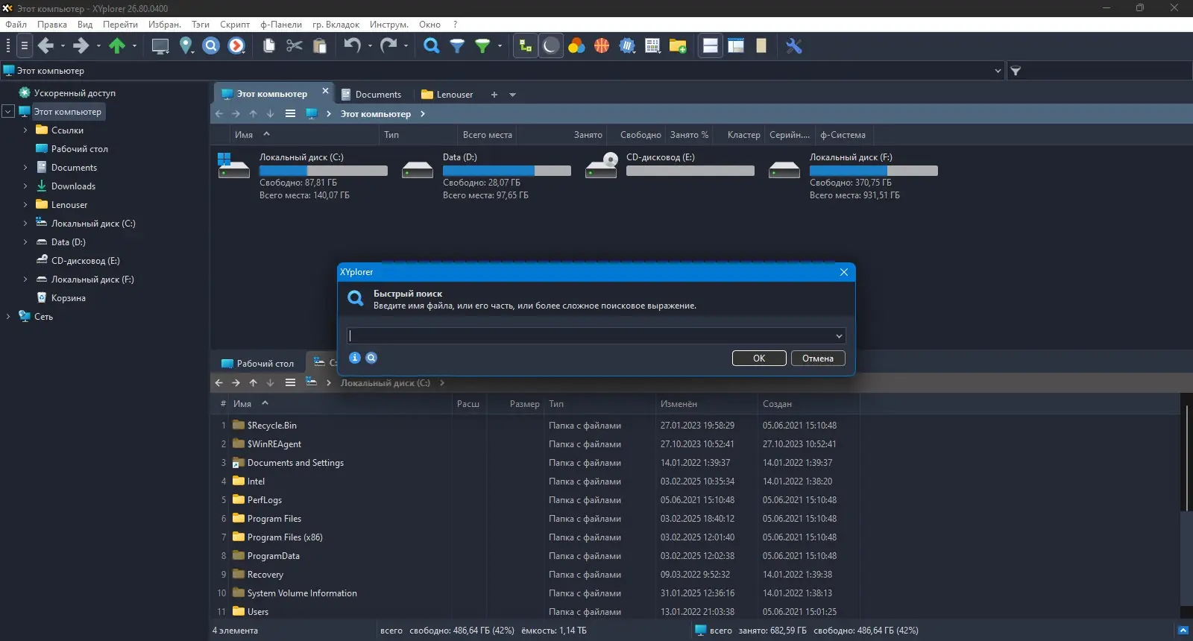1193x641 pixels.
Task: Open the address bar dropdown arrow
Action: [998, 71]
